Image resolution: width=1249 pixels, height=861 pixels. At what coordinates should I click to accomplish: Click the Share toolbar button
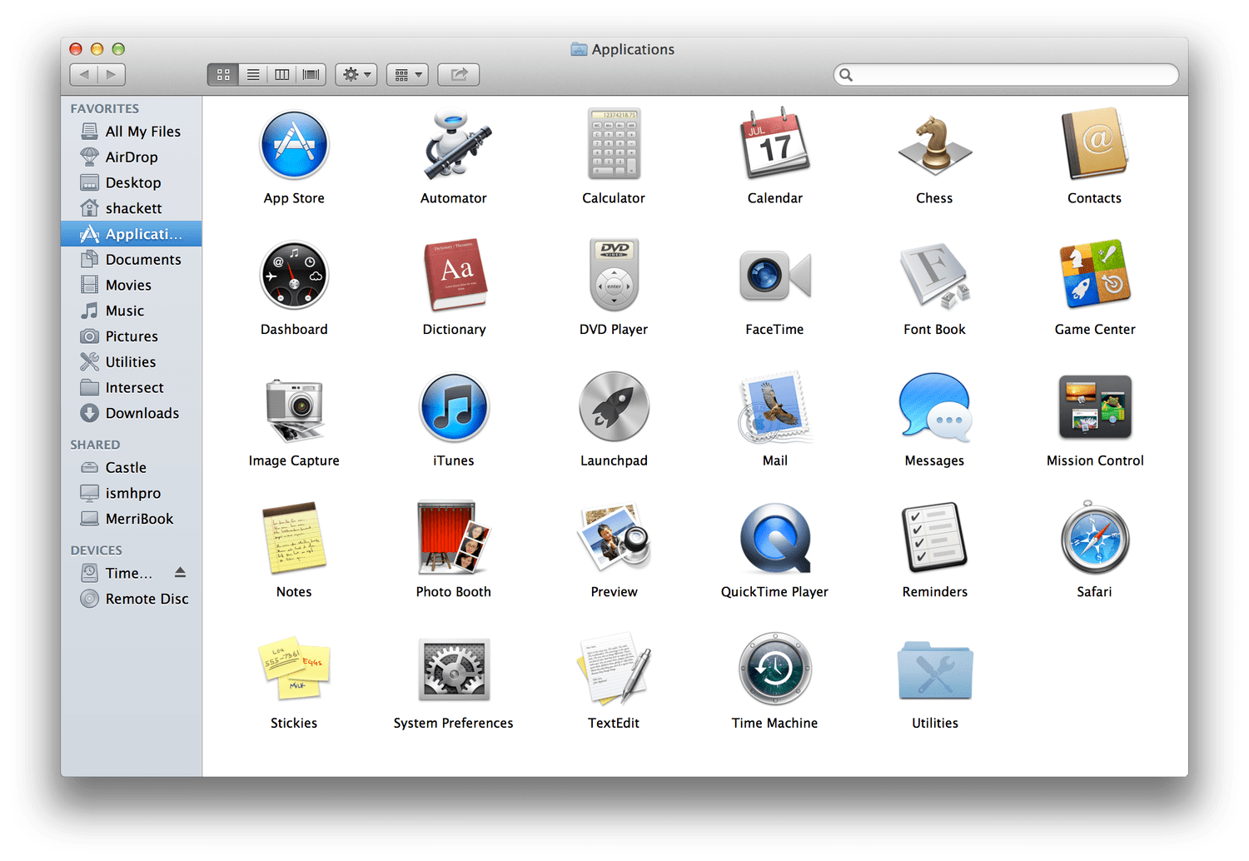click(x=459, y=75)
